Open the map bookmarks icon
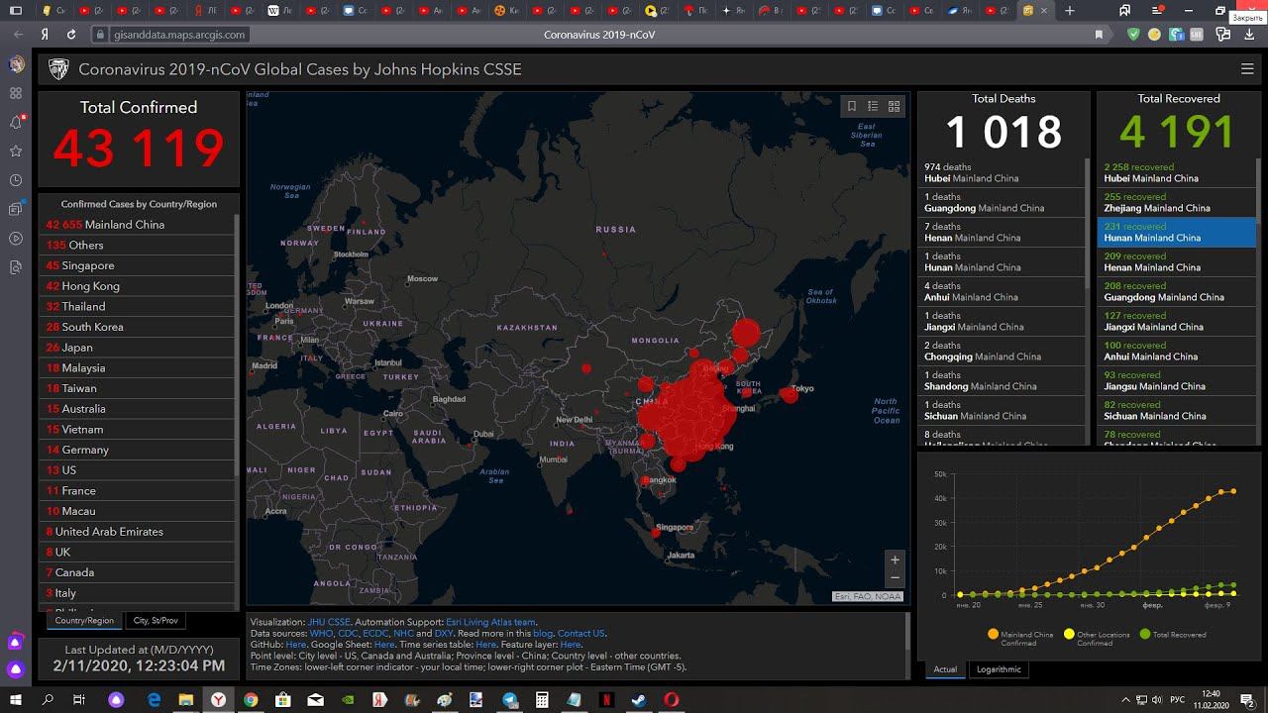 (851, 106)
